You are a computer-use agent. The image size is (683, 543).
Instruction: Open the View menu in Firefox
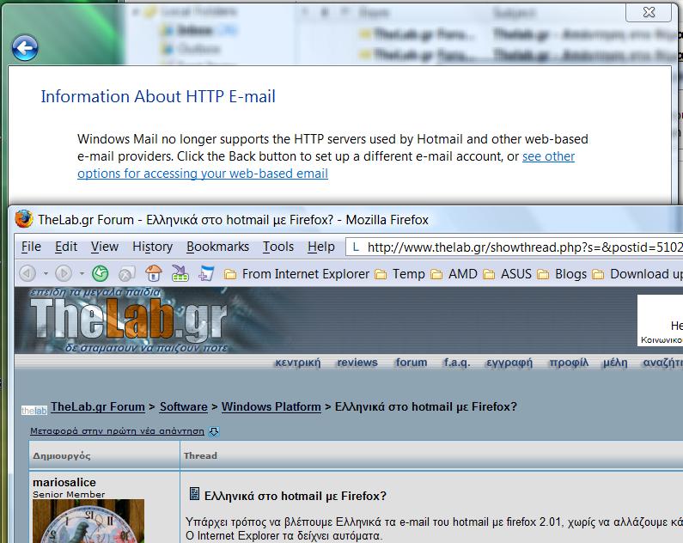click(x=105, y=247)
